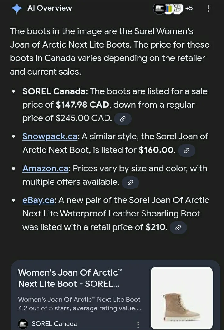Open the link icon next to the Amazon.ca bullet

pyautogui.click(x=130, y=183)
